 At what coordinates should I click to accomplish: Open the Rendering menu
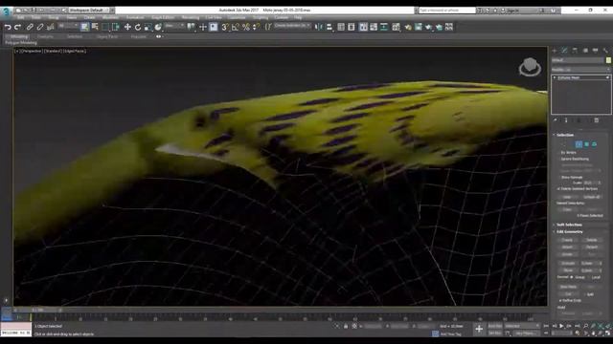coord(191,17)
